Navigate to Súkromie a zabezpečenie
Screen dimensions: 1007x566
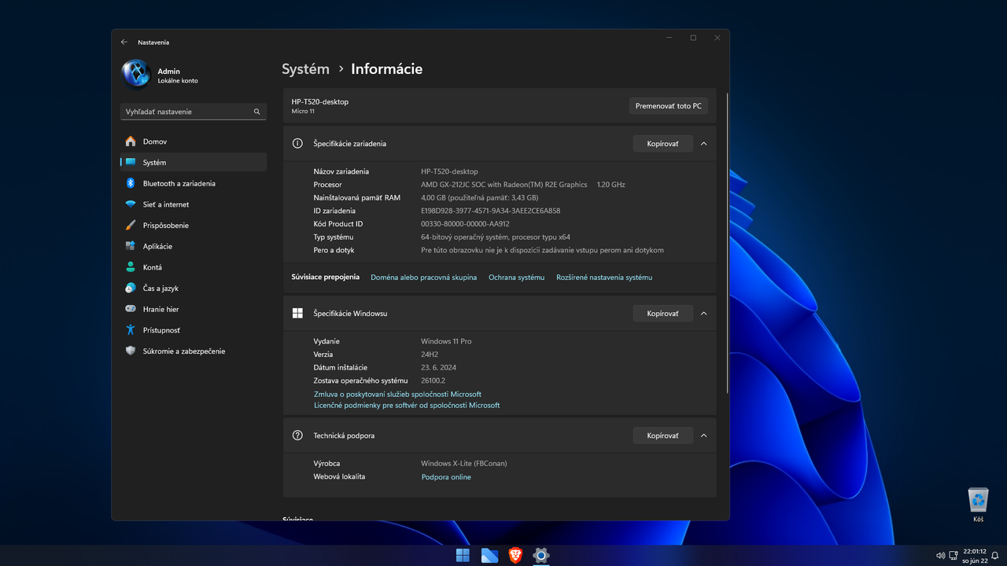pyautogui.click(x=194, y=351)
